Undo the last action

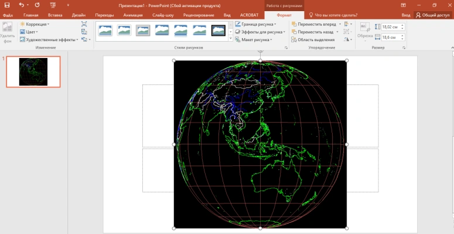tap(22, 5)
